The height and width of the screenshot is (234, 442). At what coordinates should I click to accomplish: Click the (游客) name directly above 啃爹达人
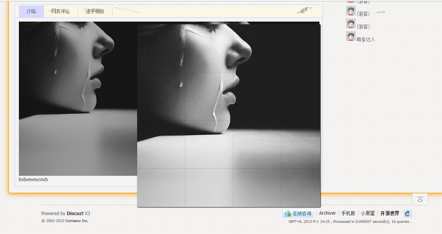363,27
